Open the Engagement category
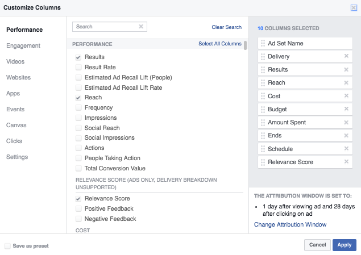Viewport: 361px width, 255px height. pyautogui.click(x=23, y=45)
